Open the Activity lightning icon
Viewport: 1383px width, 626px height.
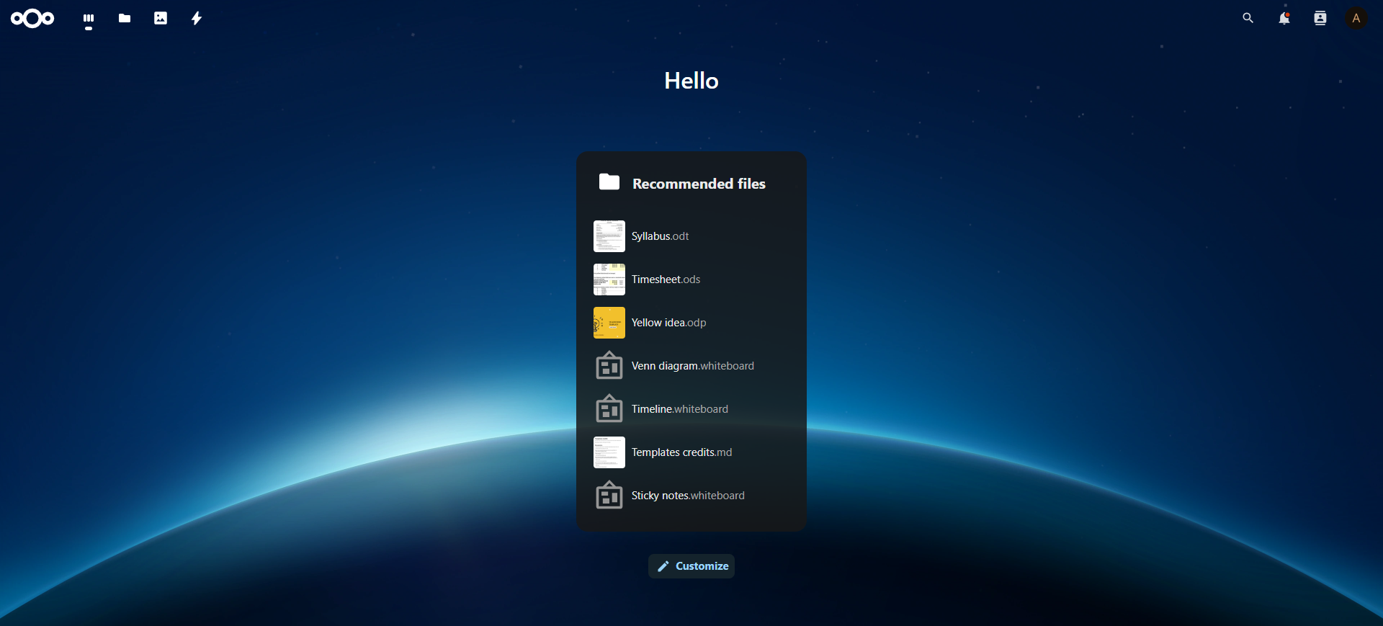coord(197,19)
